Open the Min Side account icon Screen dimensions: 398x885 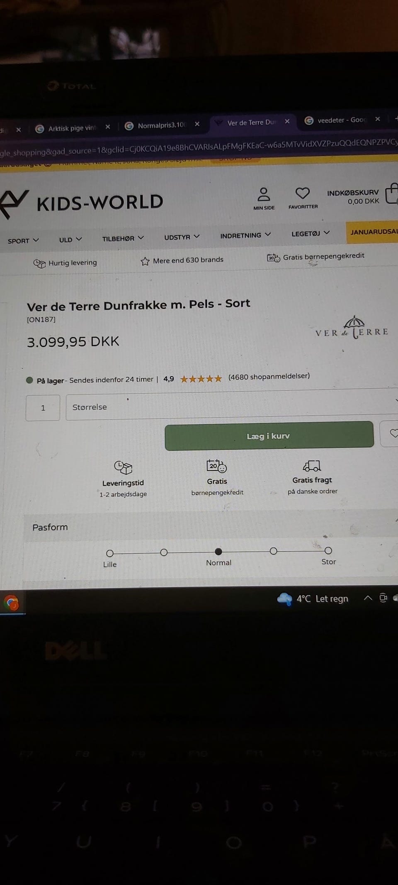(264, 194)
